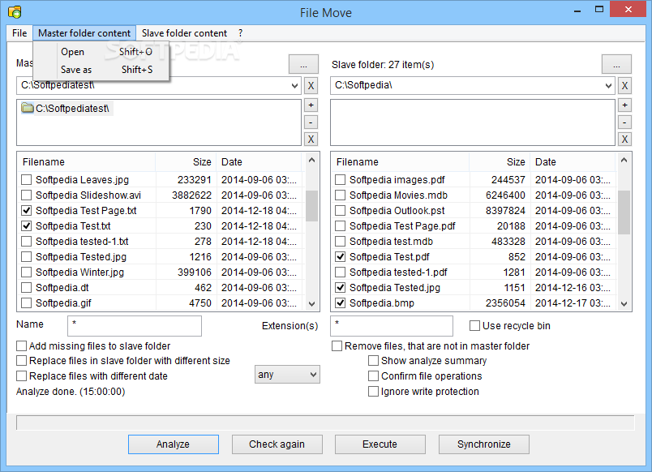This screenshot has width=652, height=472.
Task: Enable Remove files not in master folder
Action: 337,346
